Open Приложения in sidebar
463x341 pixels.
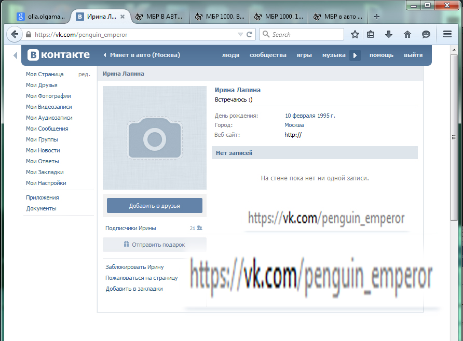point(42,198)
